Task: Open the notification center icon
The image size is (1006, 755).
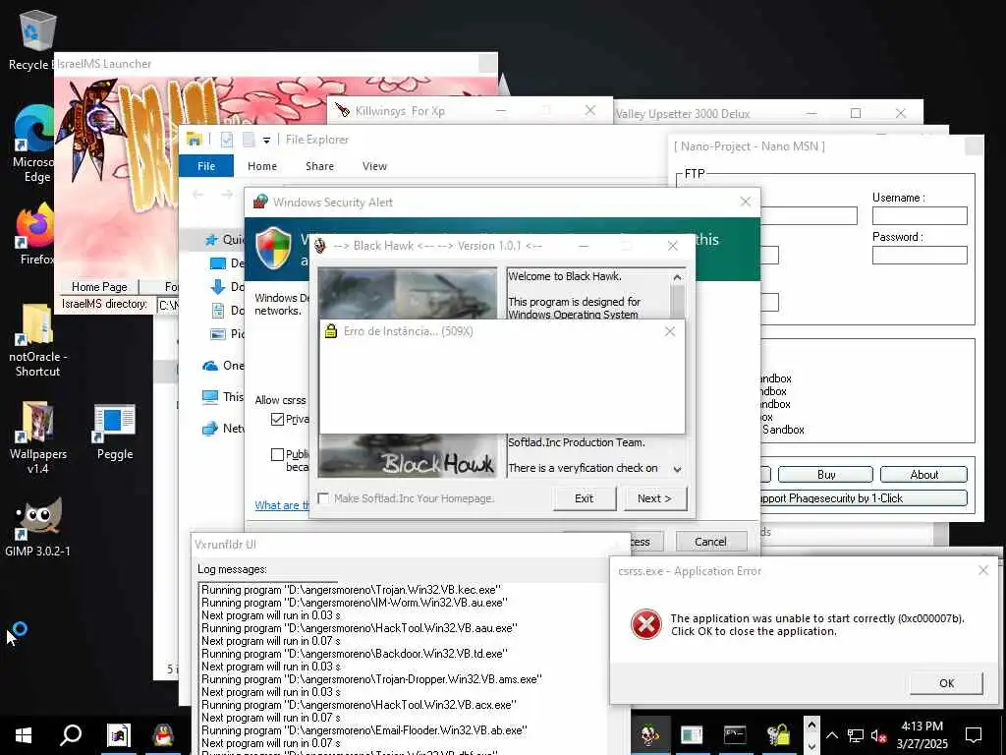Action: [974, 735]
